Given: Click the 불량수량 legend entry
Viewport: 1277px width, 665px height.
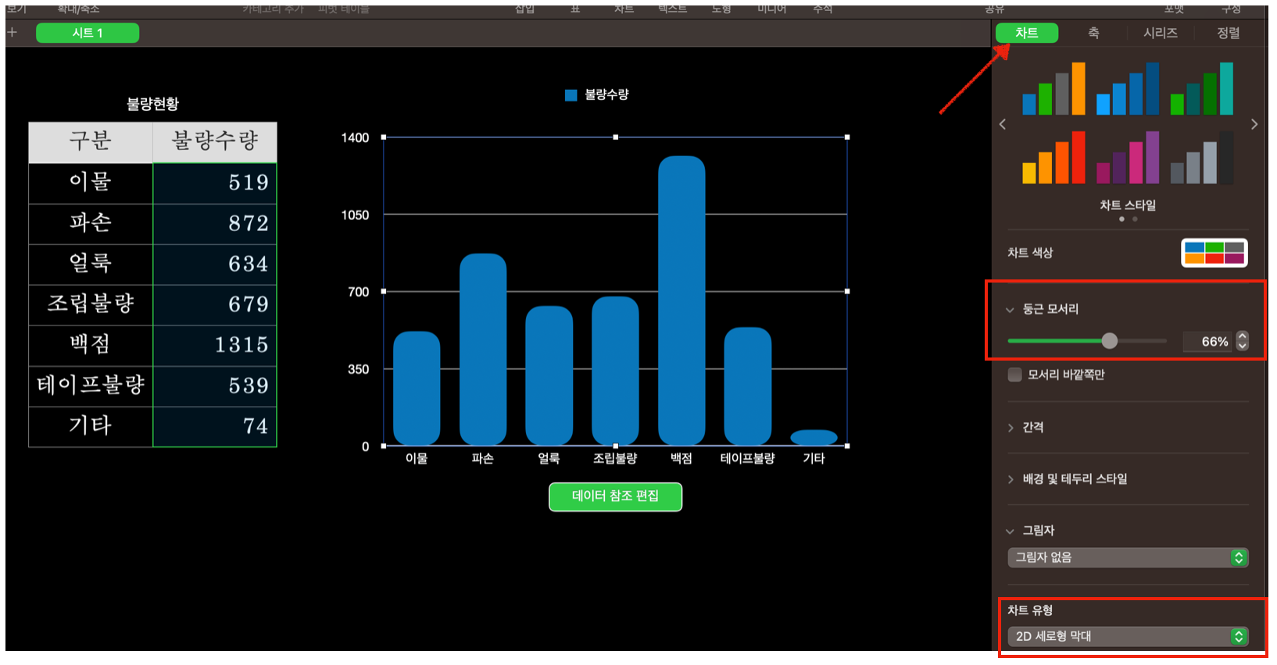Looking at the screenshot, I should (x=597, y=94).
